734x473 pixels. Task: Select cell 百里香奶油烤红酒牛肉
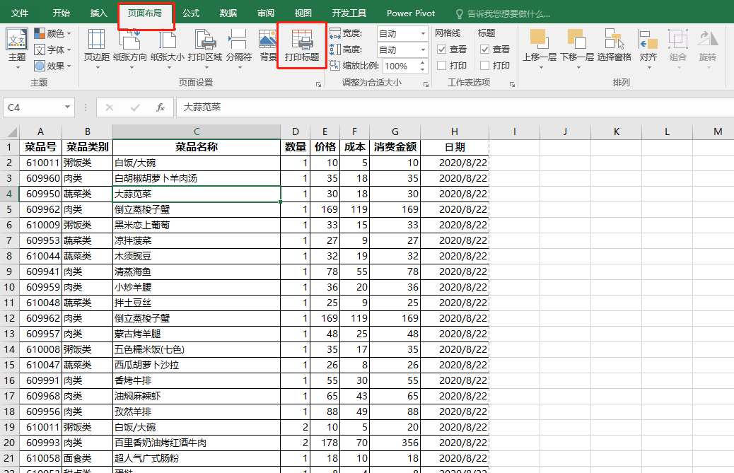click(197, 443)
